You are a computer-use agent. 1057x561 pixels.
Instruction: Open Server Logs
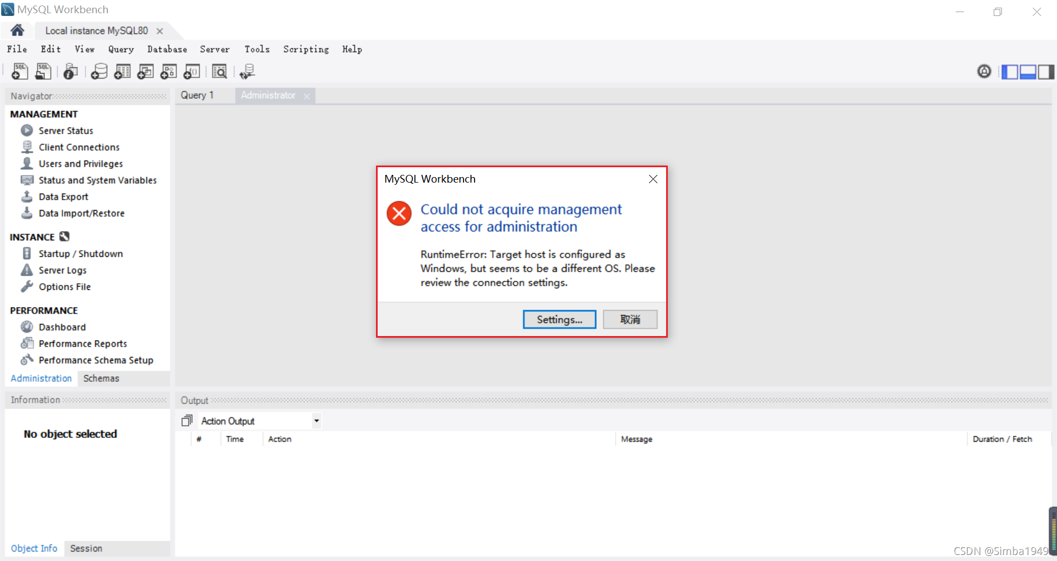click(62, 270)
